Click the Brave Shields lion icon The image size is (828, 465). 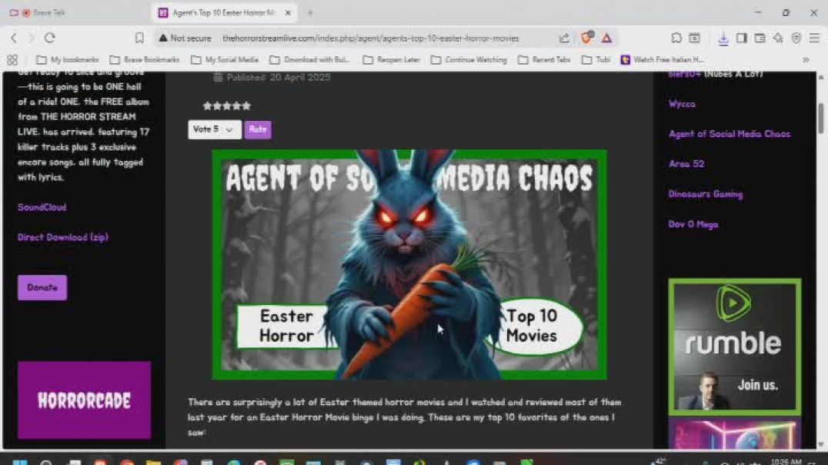pos(587,38)
